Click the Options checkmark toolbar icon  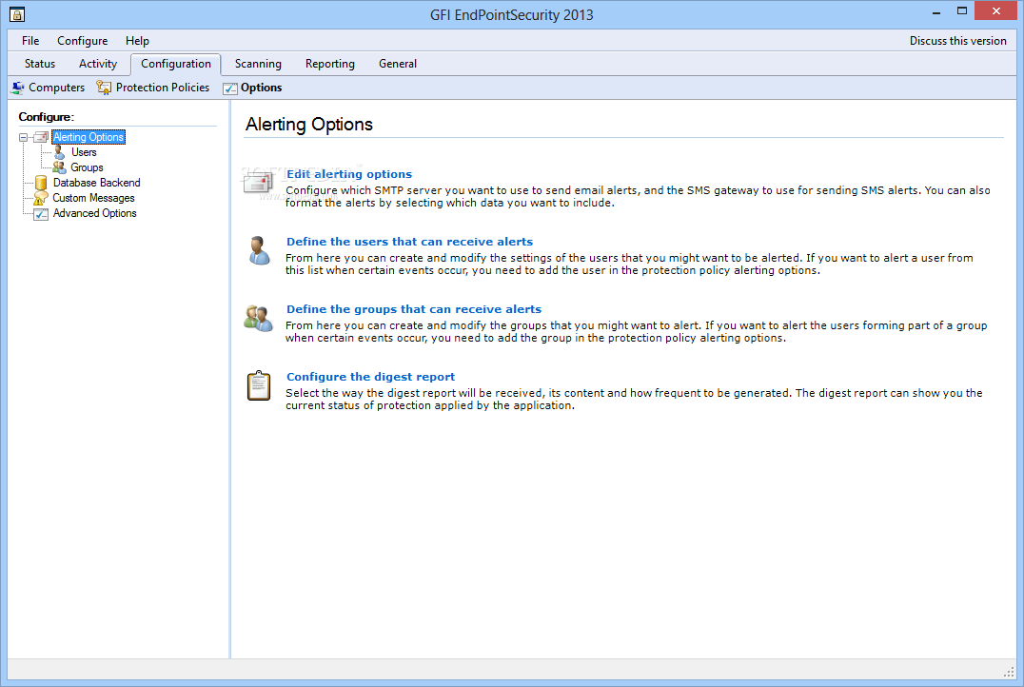pyautogui.click(x=230, y=88)
